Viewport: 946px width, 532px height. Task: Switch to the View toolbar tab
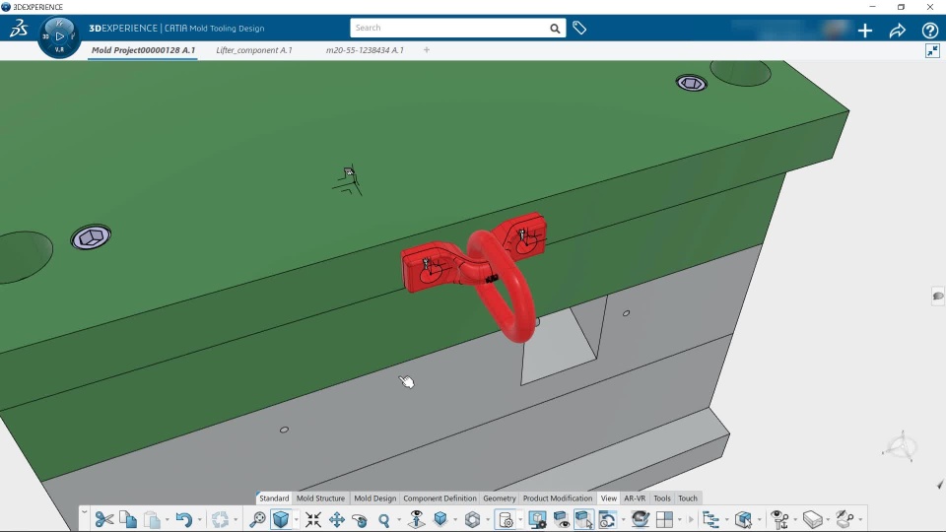click(x=609, y=499)
